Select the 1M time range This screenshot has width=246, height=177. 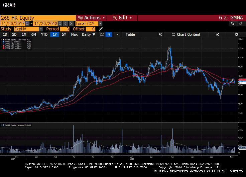click(x=24, y=34)
